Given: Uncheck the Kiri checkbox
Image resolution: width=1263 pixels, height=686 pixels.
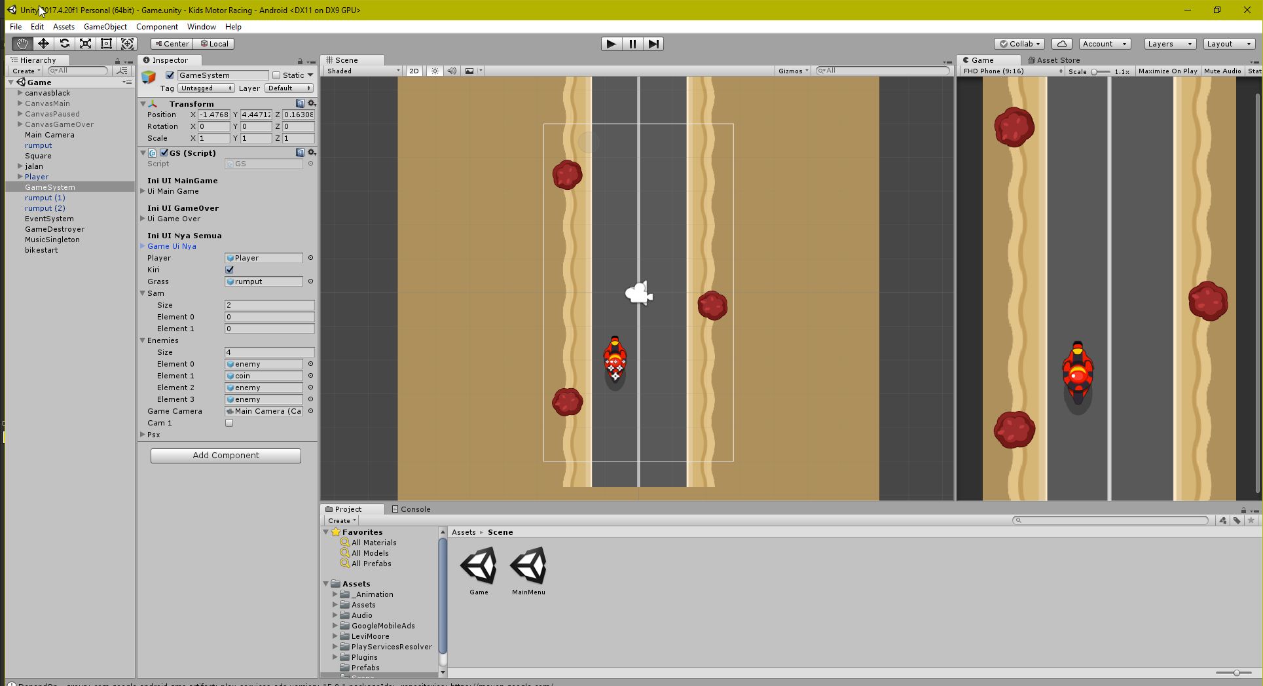Looking at the screenshot, I should coord(230,270).
